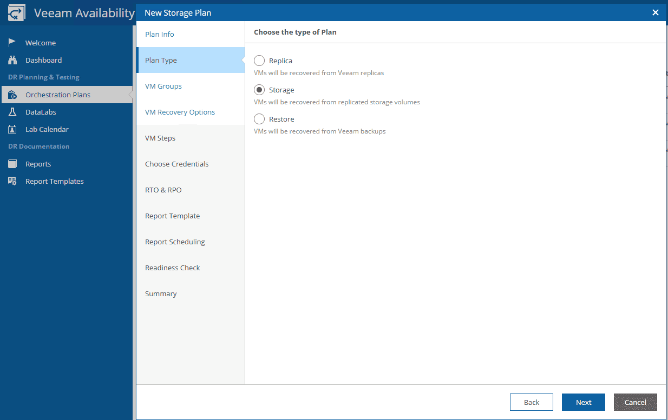Click the Replica option label
The width and height of the screenshot is (668, 420).
click(280, 61)
